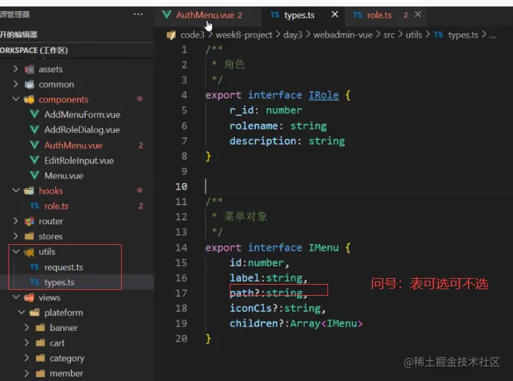Click the common folder icon
Screen dimensions: 513x381
pyautogui.click(x=29, y=85)
